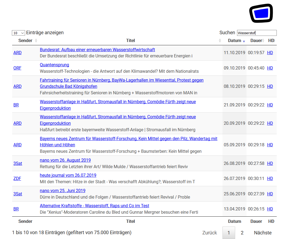The width and height of the screenshot is (287, 239).
Task: Sort by Sender using its sort arrows
Action: click(36, 41)
